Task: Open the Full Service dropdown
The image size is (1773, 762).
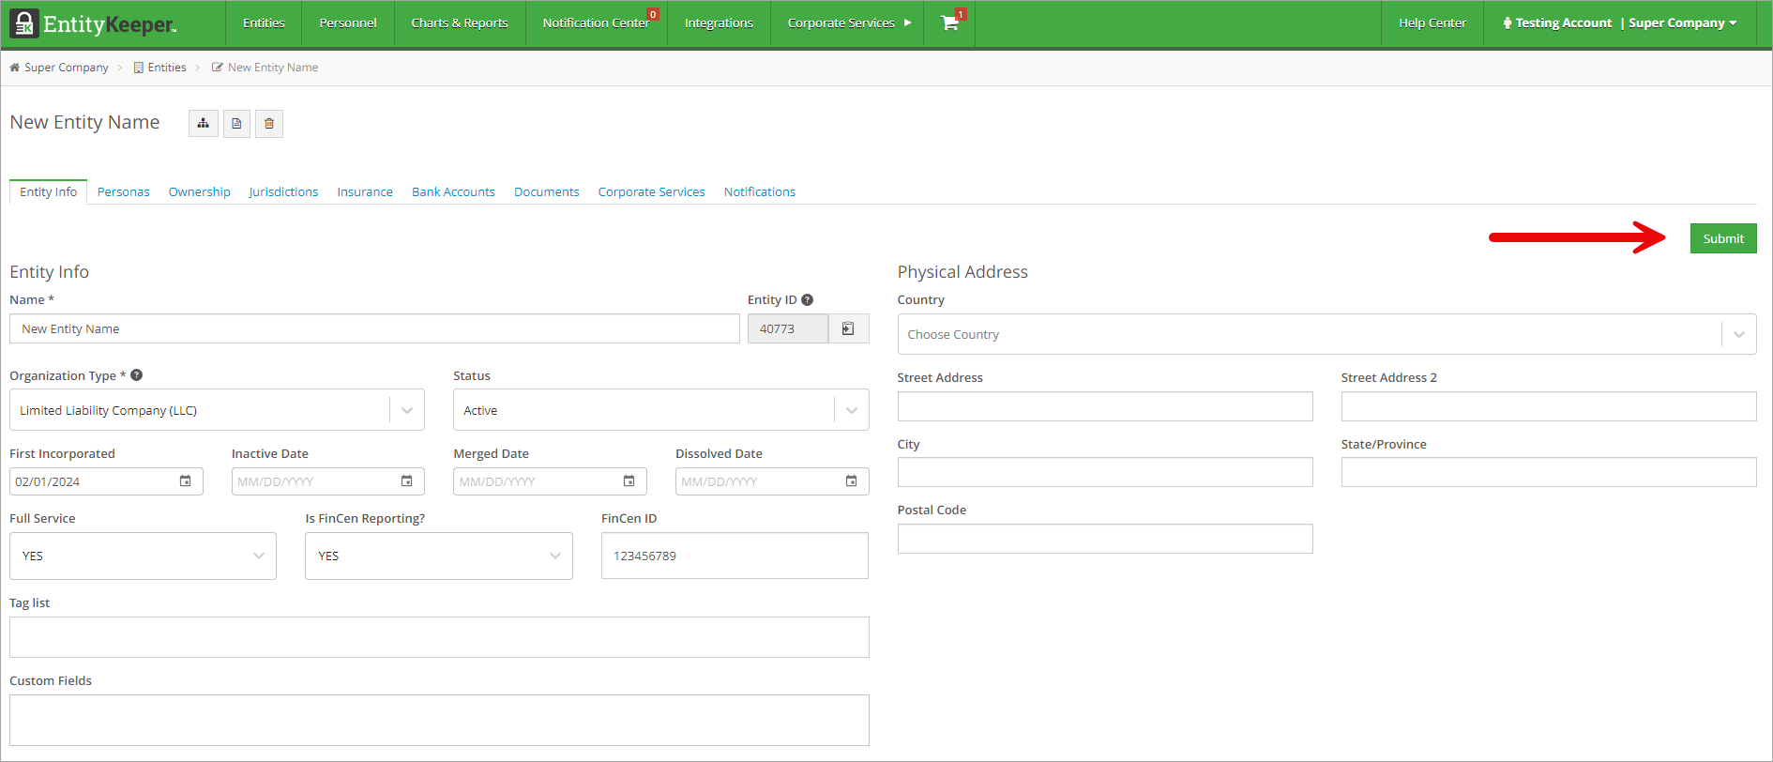Action: point(143,556)
